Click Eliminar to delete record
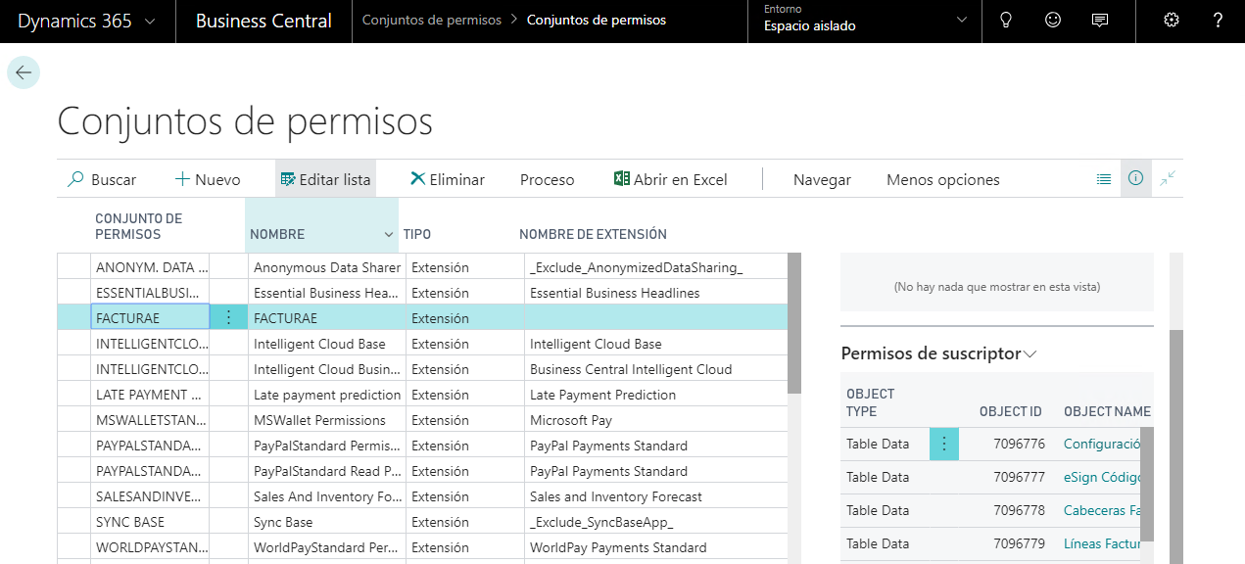Viewport: 1245px width, 564px height. (x=448, y=179)
